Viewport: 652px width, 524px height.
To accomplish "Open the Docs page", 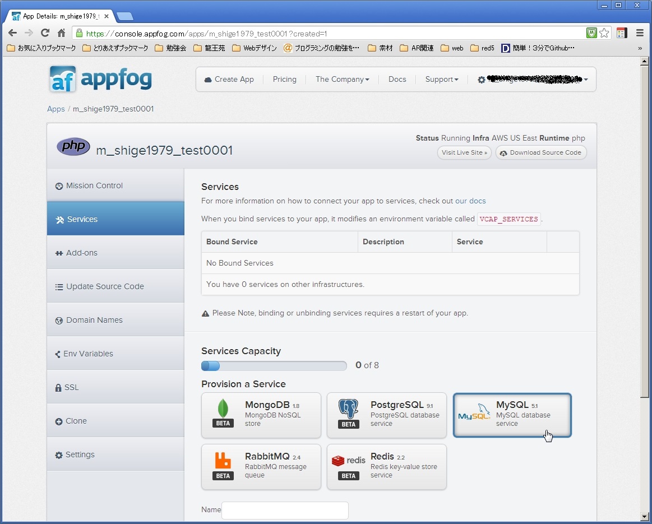I will (x=397, y=80).
